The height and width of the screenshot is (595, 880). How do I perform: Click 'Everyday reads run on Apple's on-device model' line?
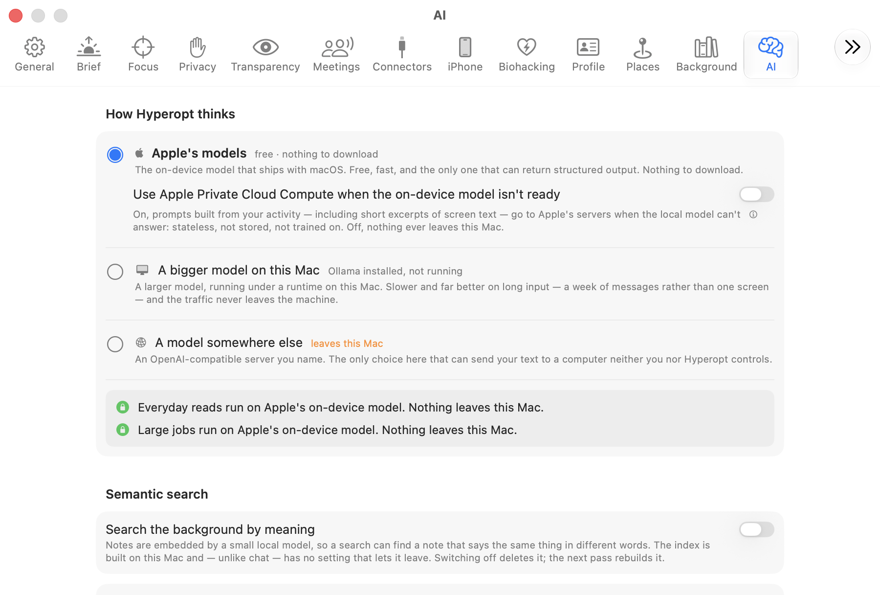[x=341, y=408]
